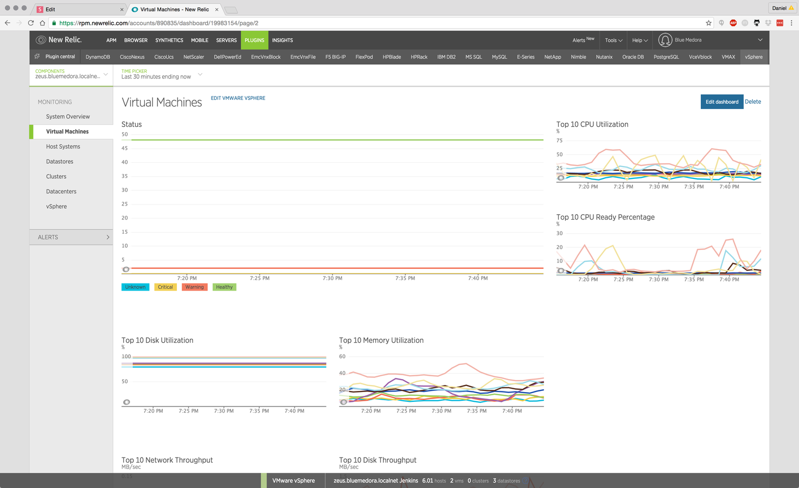The height and width of the screenshot is (488, 799).
Task: Open Host Systems in sidebar
Action: (x=63, y=146)
